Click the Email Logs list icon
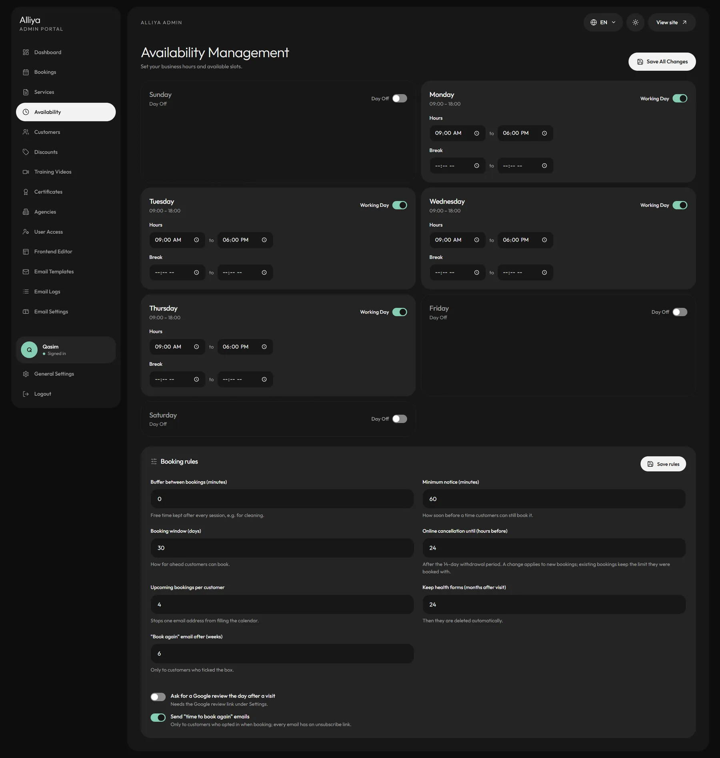 click(26, 292)
